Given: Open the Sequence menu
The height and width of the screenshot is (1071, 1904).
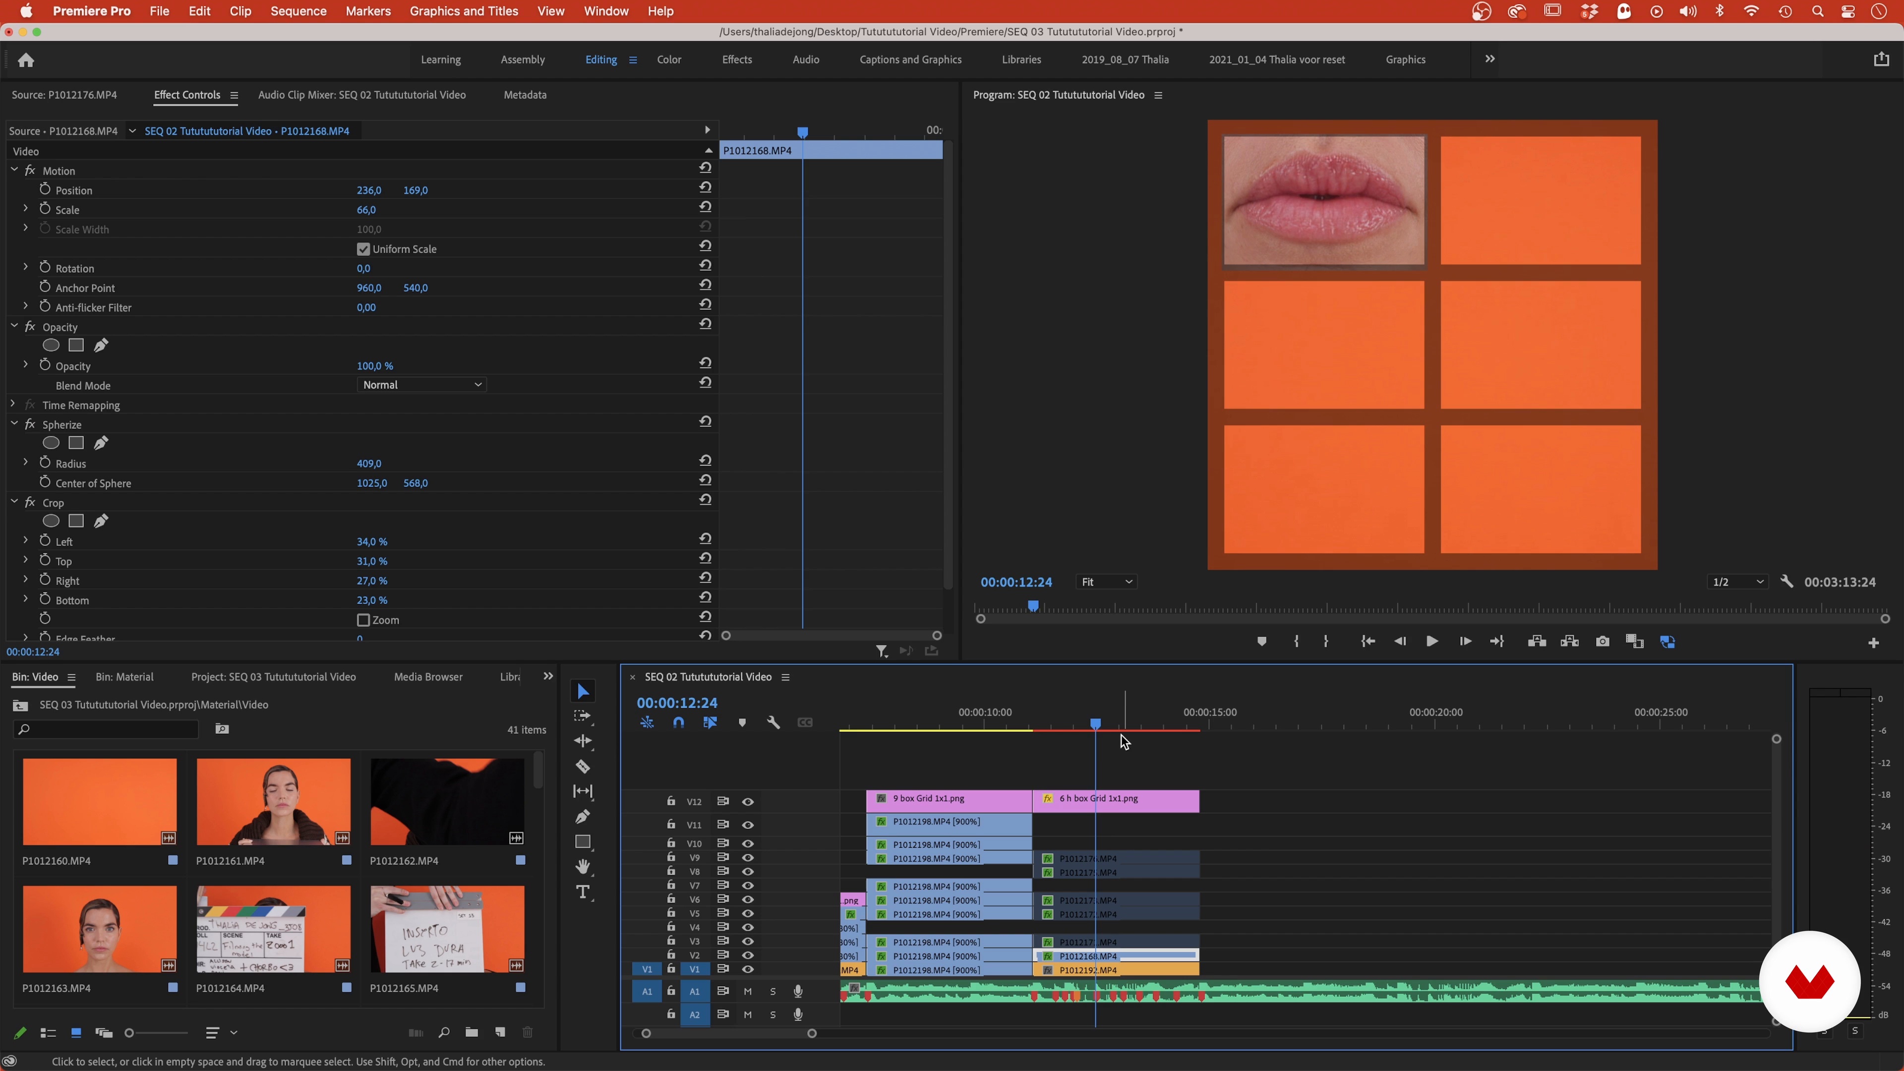Looking at the screenshot, I should pyautogui.click(x=298, y=11).
